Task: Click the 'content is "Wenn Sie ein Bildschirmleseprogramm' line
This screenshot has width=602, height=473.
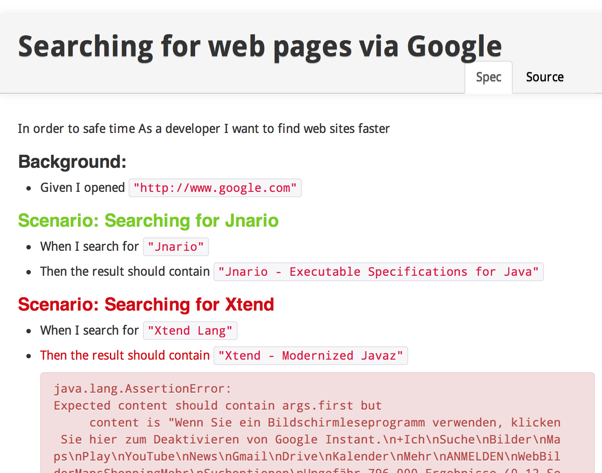Action: click(x=324, y=423)
